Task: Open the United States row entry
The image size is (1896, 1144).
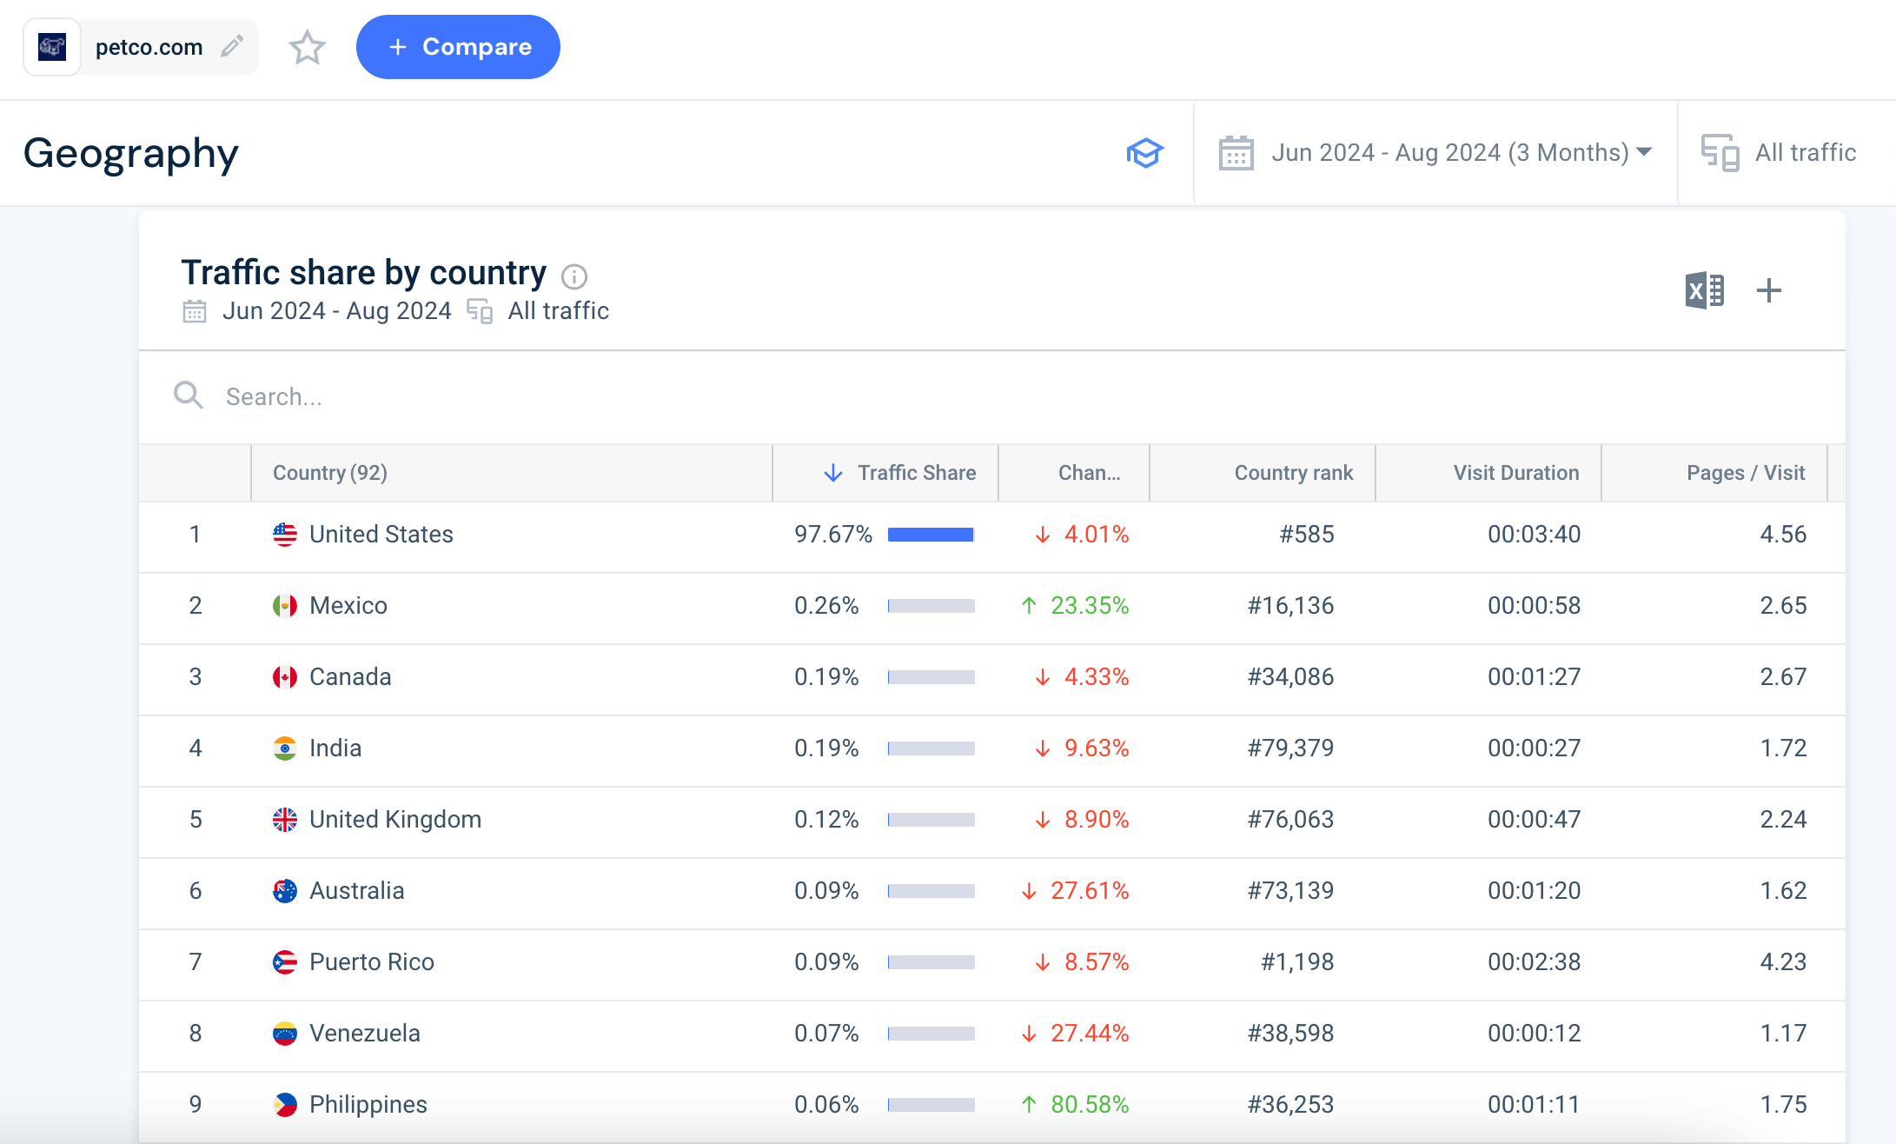Action: point(381,534)
